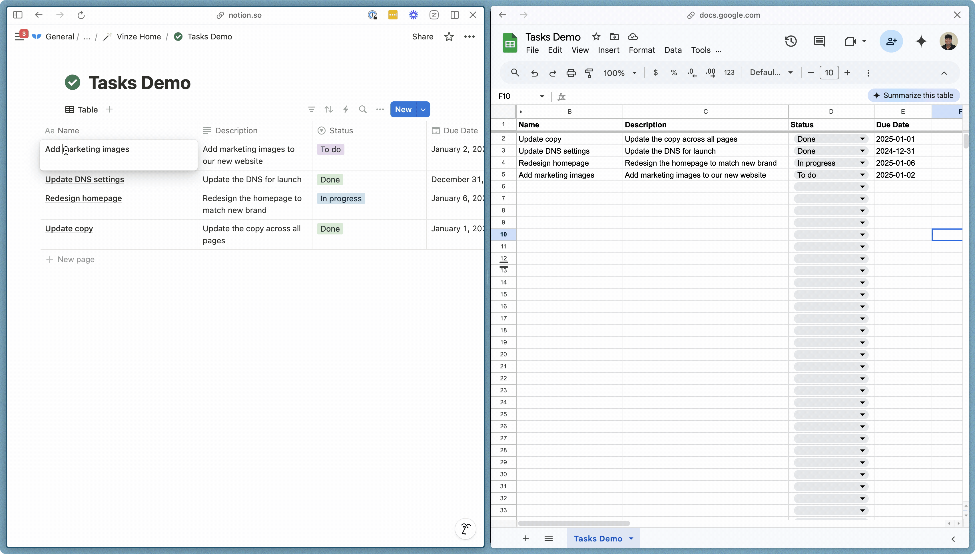This screenshot has width=975, height=554.
Task: Star the Tasks Demo spreadsheet
Action: (596, 37)
